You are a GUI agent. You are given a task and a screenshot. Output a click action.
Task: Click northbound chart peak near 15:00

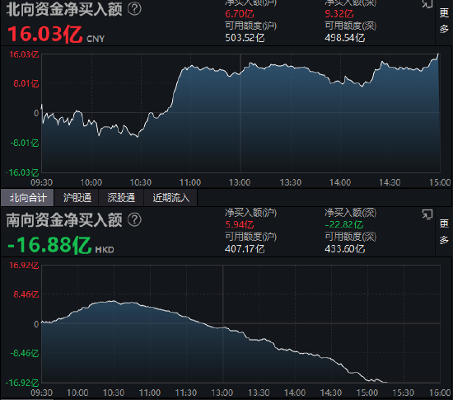coord(438,54)
